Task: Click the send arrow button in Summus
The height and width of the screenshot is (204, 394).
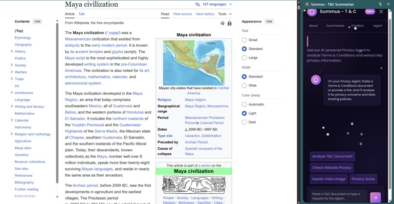Action: click(x=375, y=198)
